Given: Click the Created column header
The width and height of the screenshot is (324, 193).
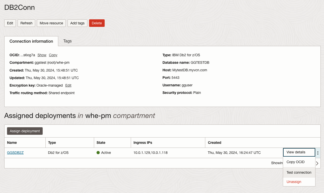Looking at the screenshot, I should point(215,143).
